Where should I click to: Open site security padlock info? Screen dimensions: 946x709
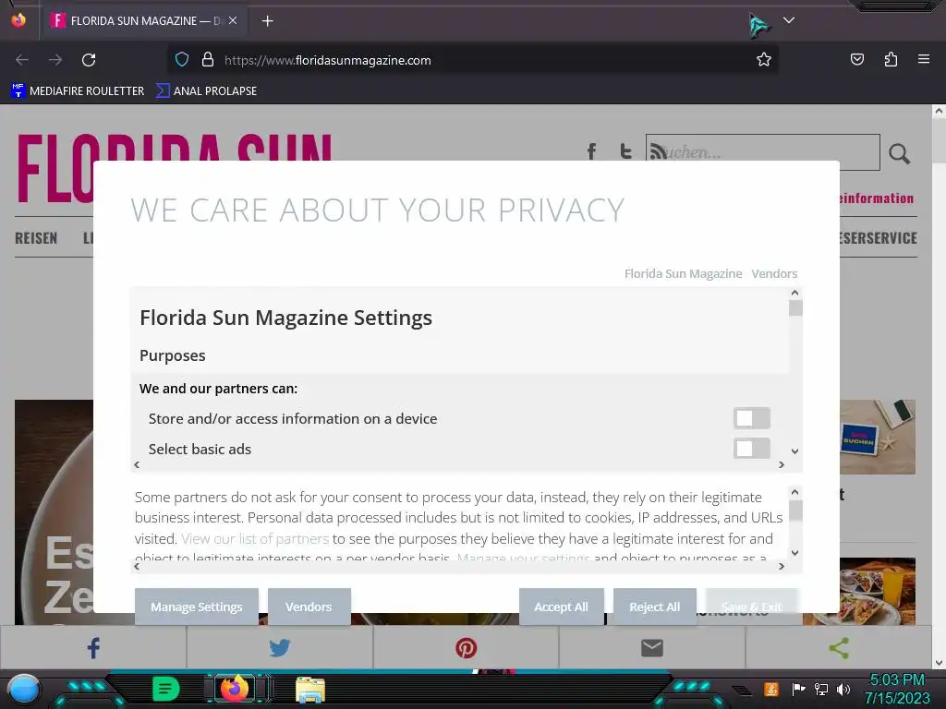208,60
